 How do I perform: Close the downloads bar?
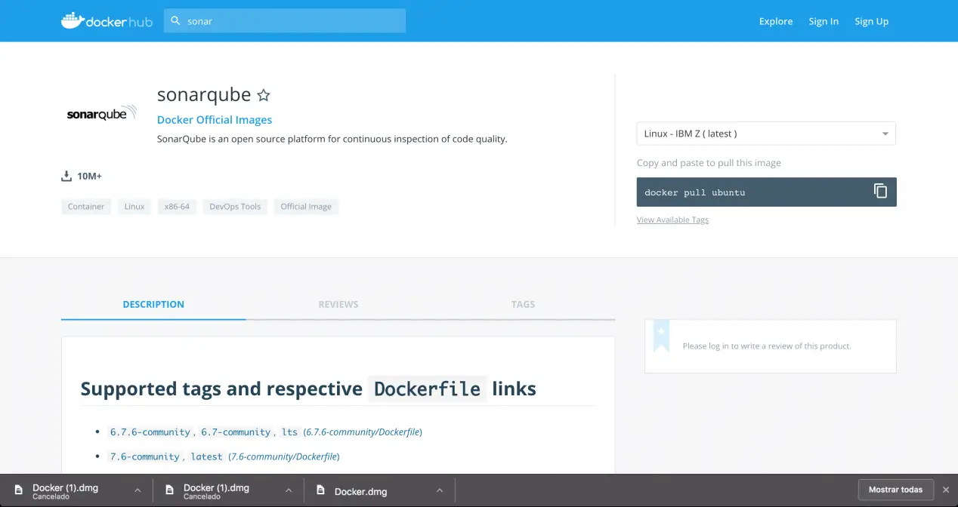coord(945,490)
